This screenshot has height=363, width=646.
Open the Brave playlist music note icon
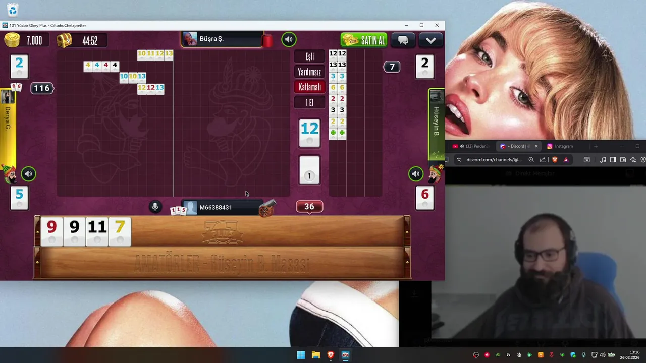(603, 160)
